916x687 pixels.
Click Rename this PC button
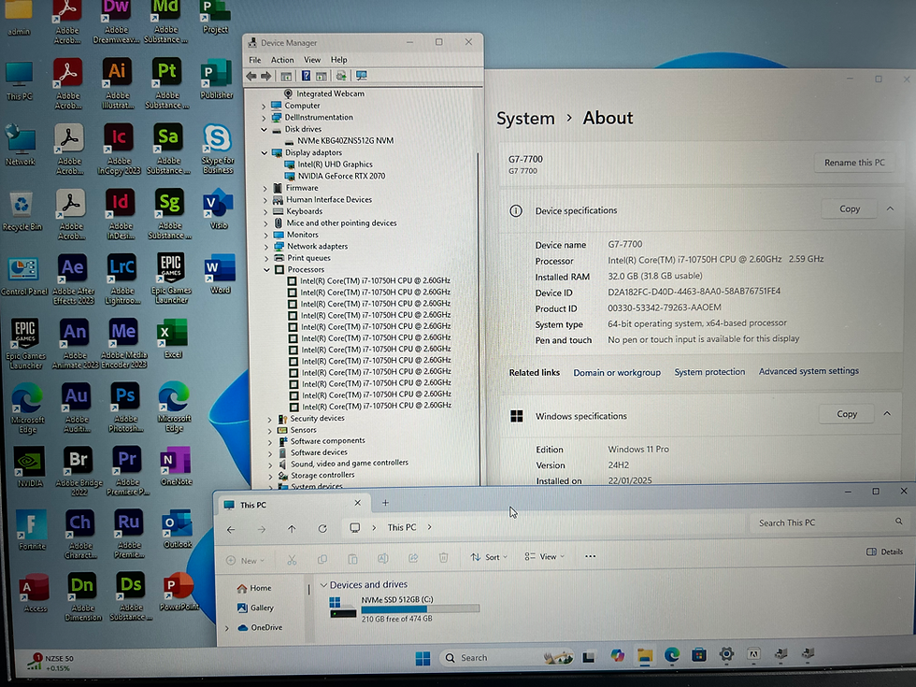point(854,163)
